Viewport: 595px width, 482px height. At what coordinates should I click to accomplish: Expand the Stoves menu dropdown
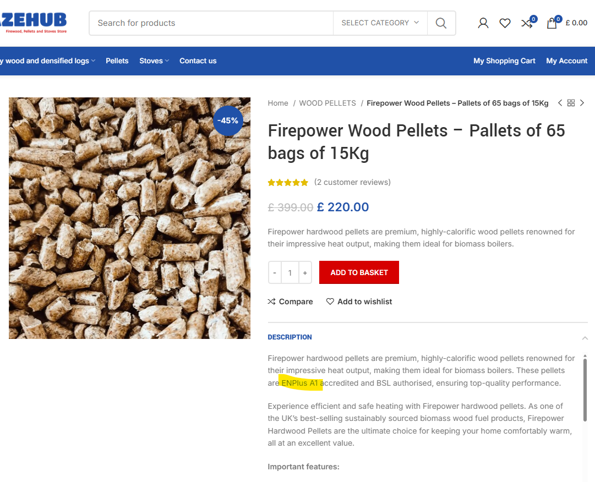point(154,61)
